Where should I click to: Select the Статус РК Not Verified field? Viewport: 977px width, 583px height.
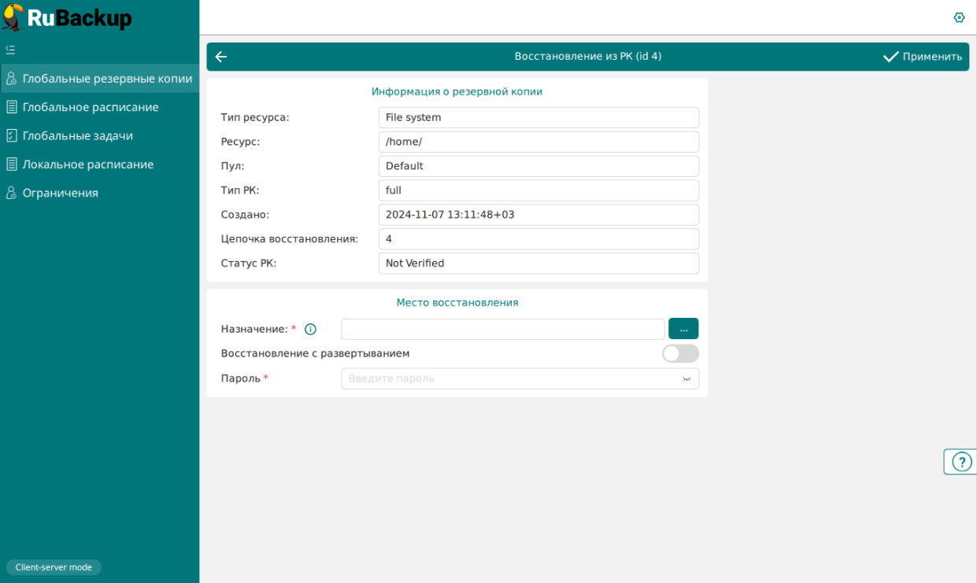tap(538, 264)
